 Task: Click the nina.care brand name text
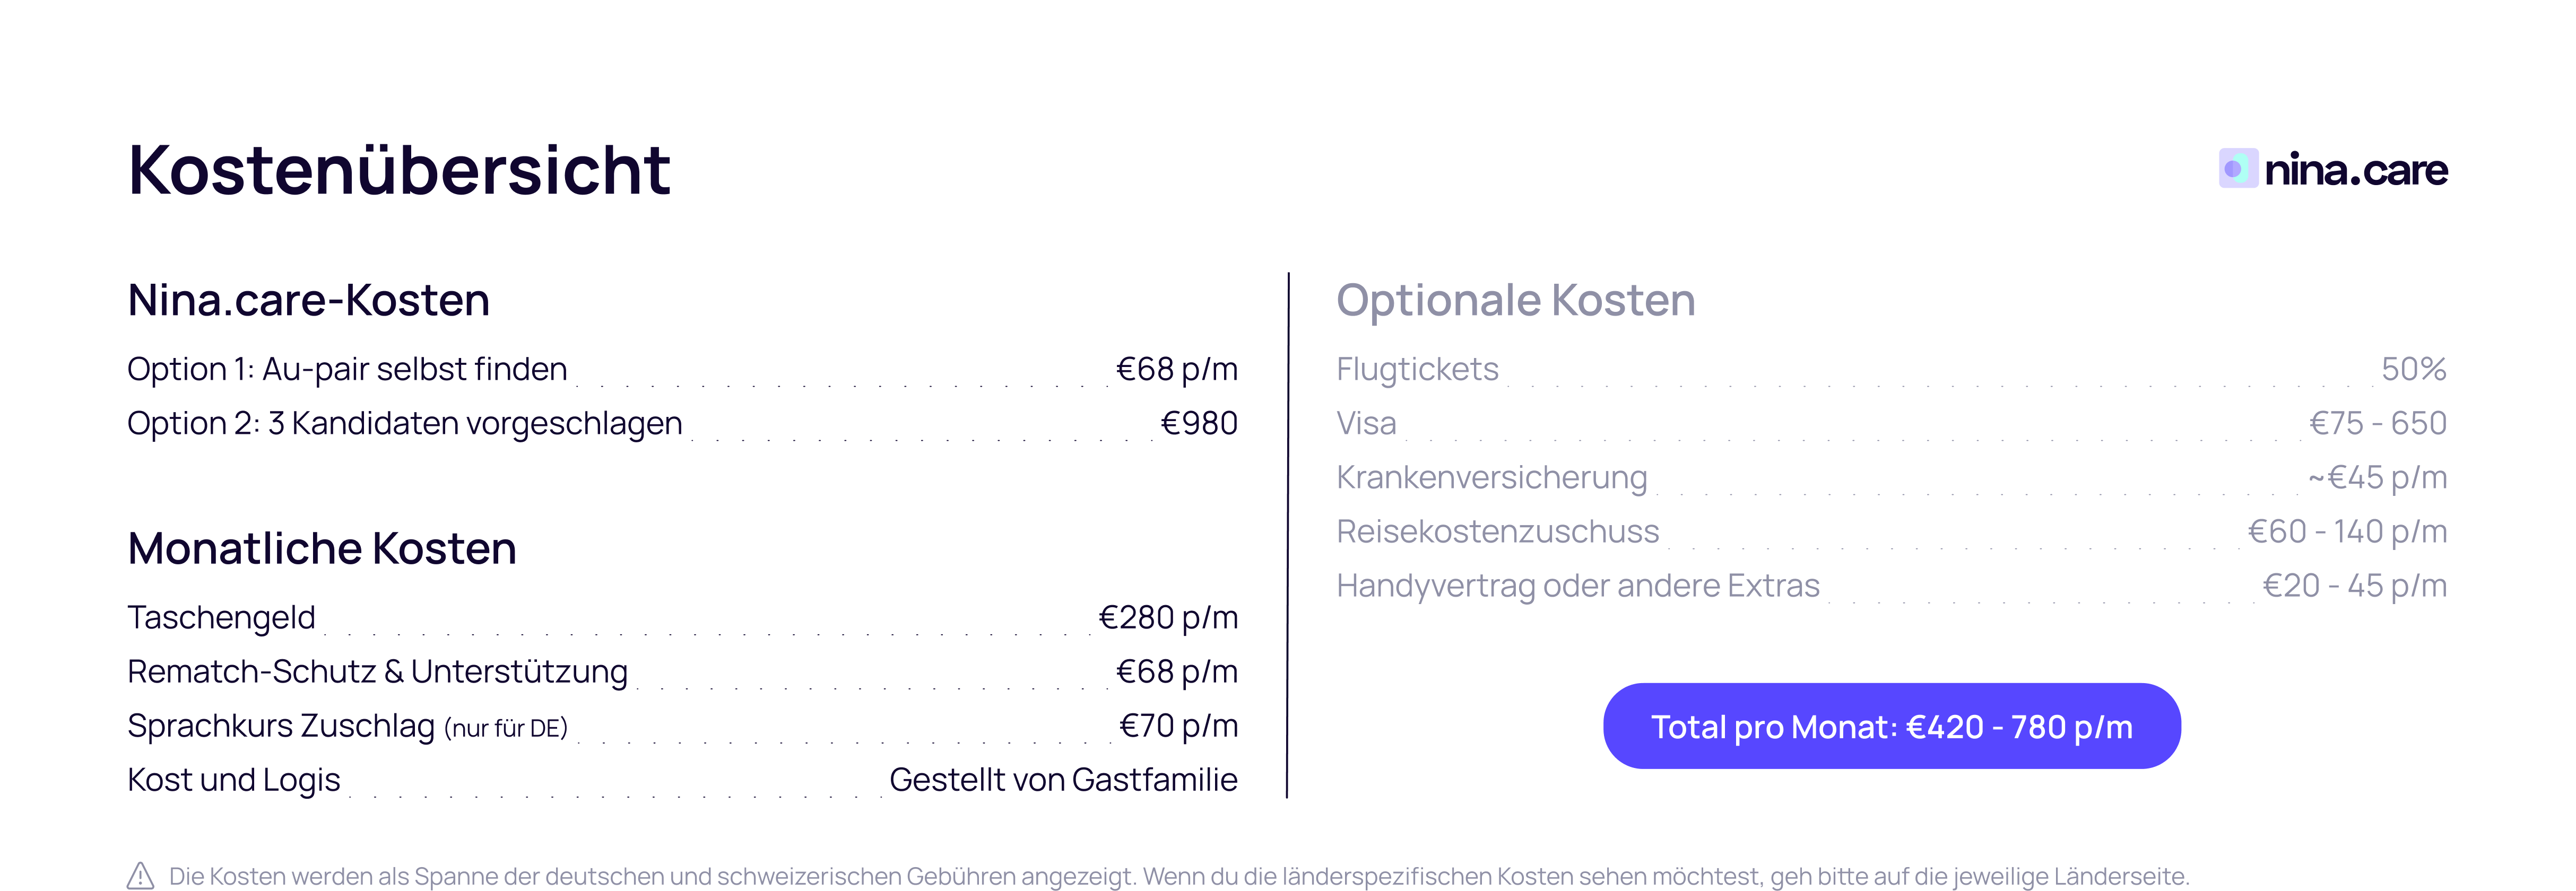coord(2355,169)
